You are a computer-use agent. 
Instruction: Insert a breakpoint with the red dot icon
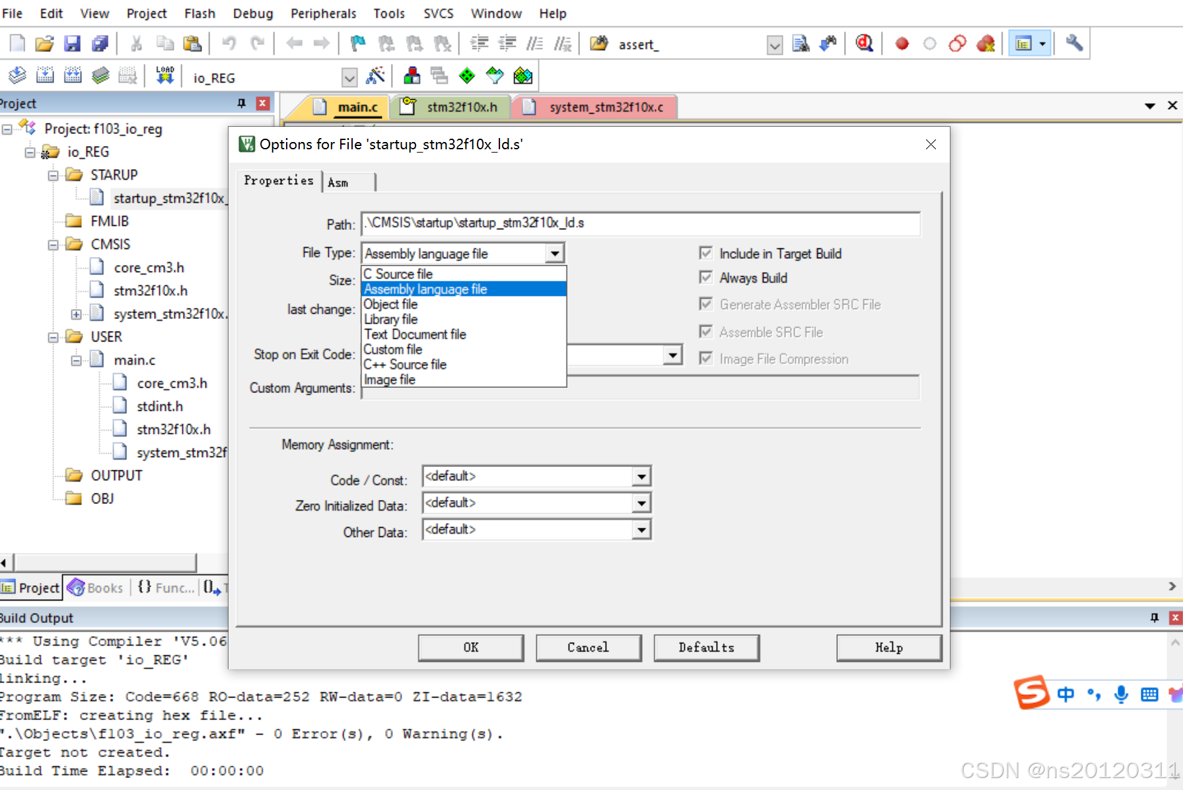pos(901,43)
